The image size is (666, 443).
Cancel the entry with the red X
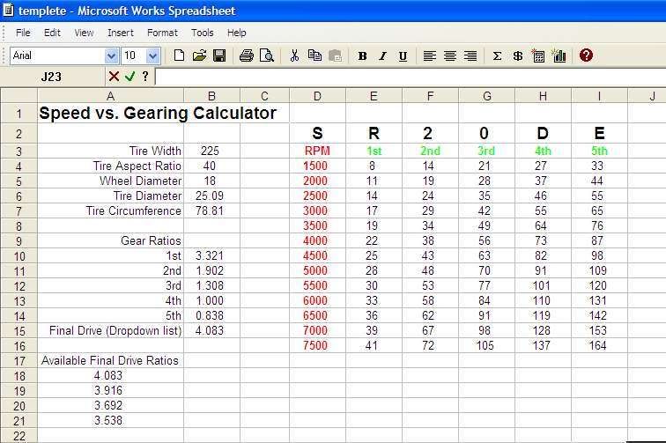click(114, 77)
